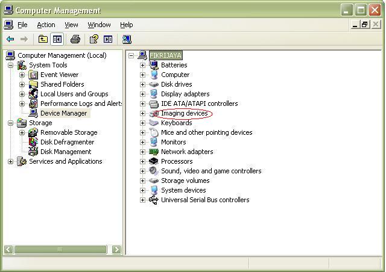The width and height of the screenshot is (386, 272).
Task: Click left pane scrollbar left arrow
Action: point(8,249)
